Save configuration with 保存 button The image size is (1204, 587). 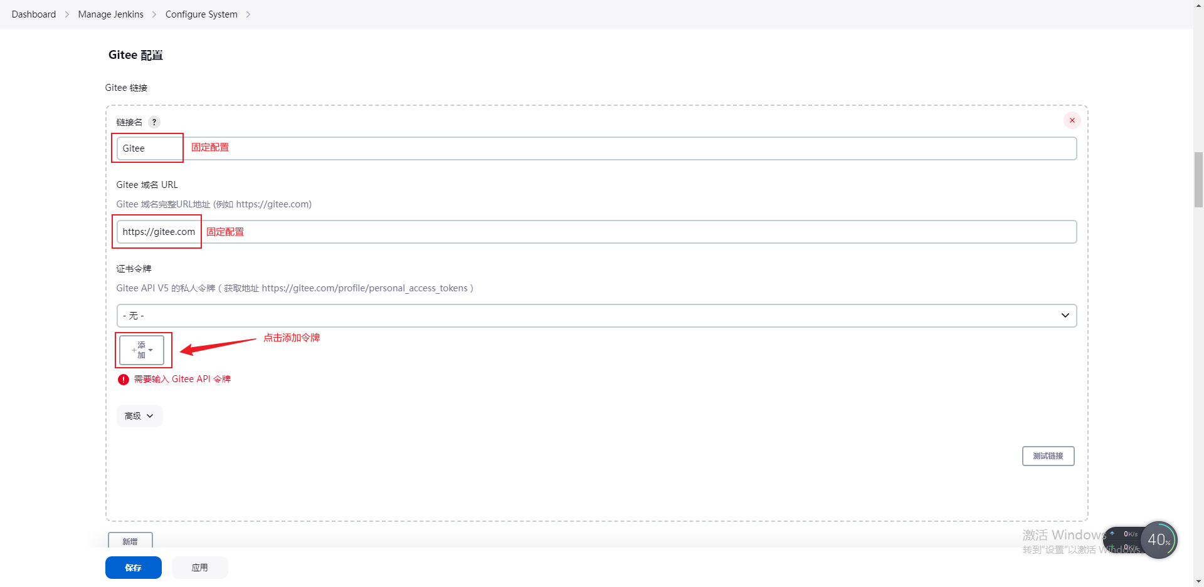click(x=134, y=568)
